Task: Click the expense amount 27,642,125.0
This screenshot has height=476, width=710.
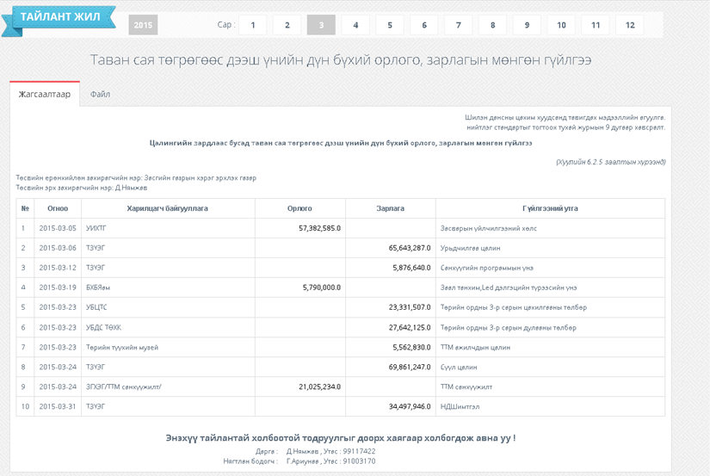Action: click(410, 327)
